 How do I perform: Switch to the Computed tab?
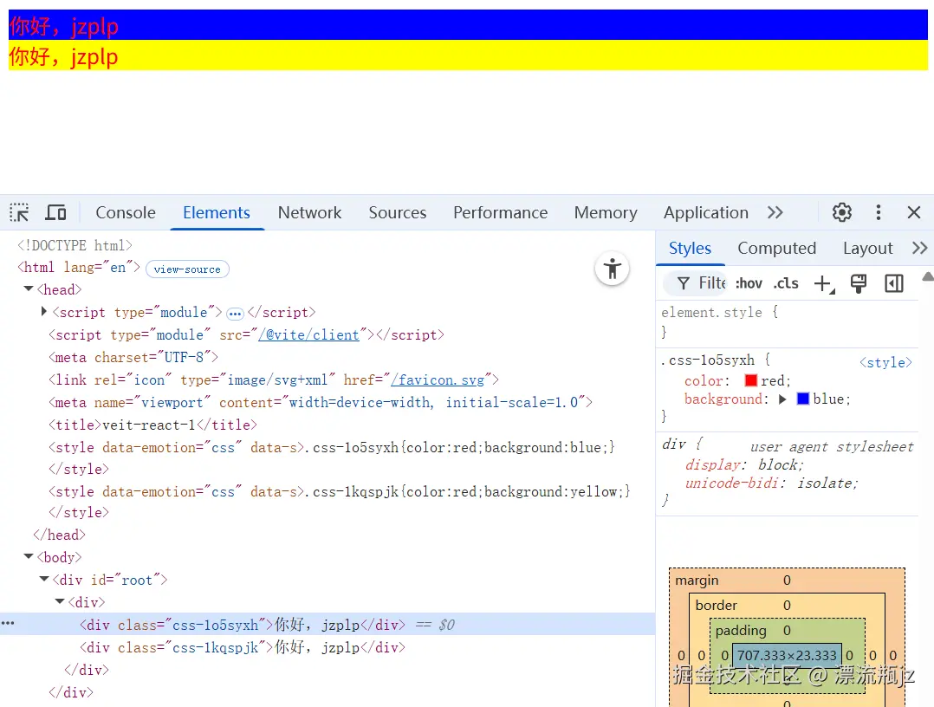[775, 248]
